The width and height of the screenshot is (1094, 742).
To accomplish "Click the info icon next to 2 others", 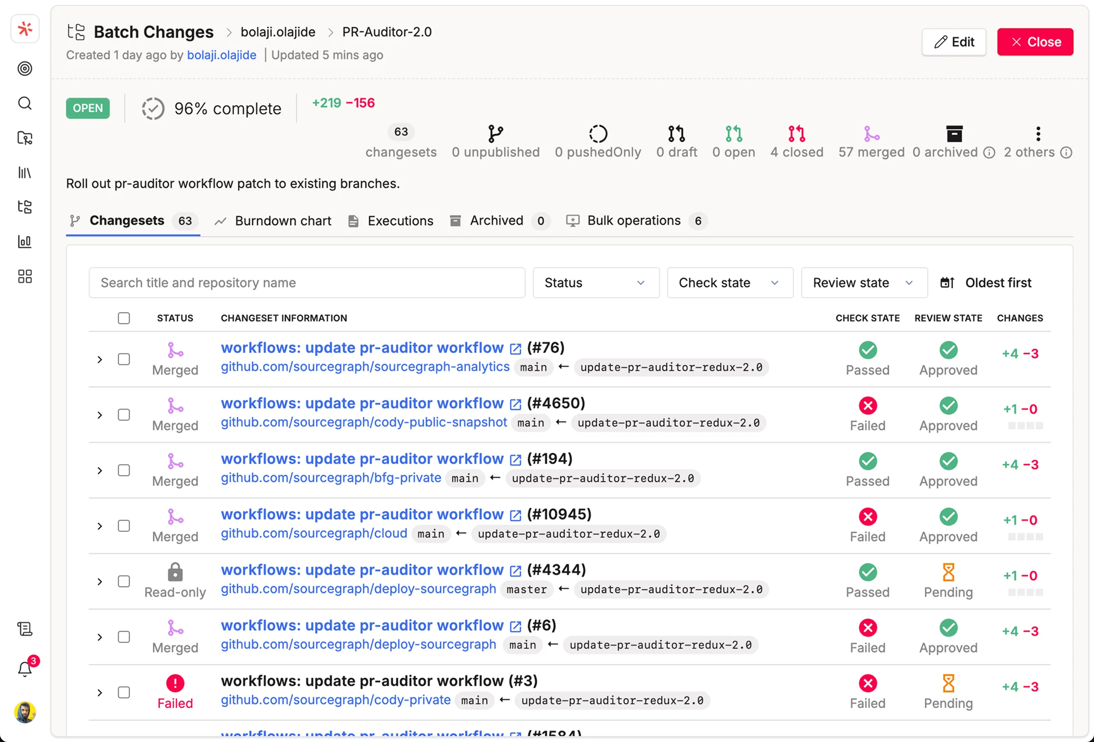I will click(1066, 152).
